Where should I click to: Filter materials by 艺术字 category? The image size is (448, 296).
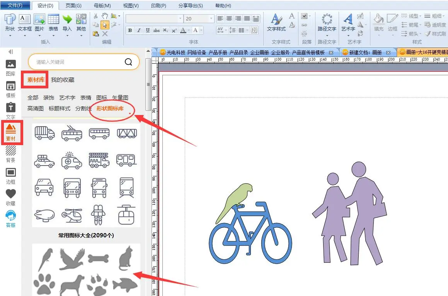pos(67,98)
